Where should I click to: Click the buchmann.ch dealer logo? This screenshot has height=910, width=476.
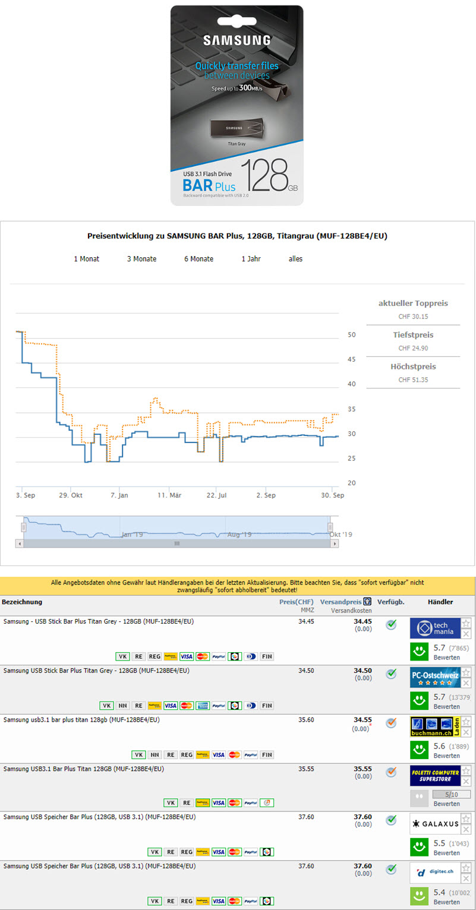(434, 726)
